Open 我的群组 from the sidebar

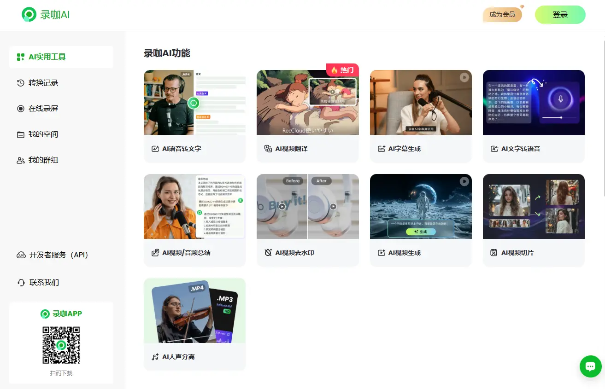[43, 160]
